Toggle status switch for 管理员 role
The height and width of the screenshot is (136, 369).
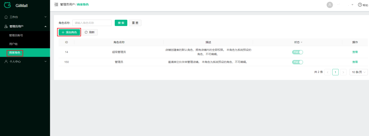click(297, 62)
